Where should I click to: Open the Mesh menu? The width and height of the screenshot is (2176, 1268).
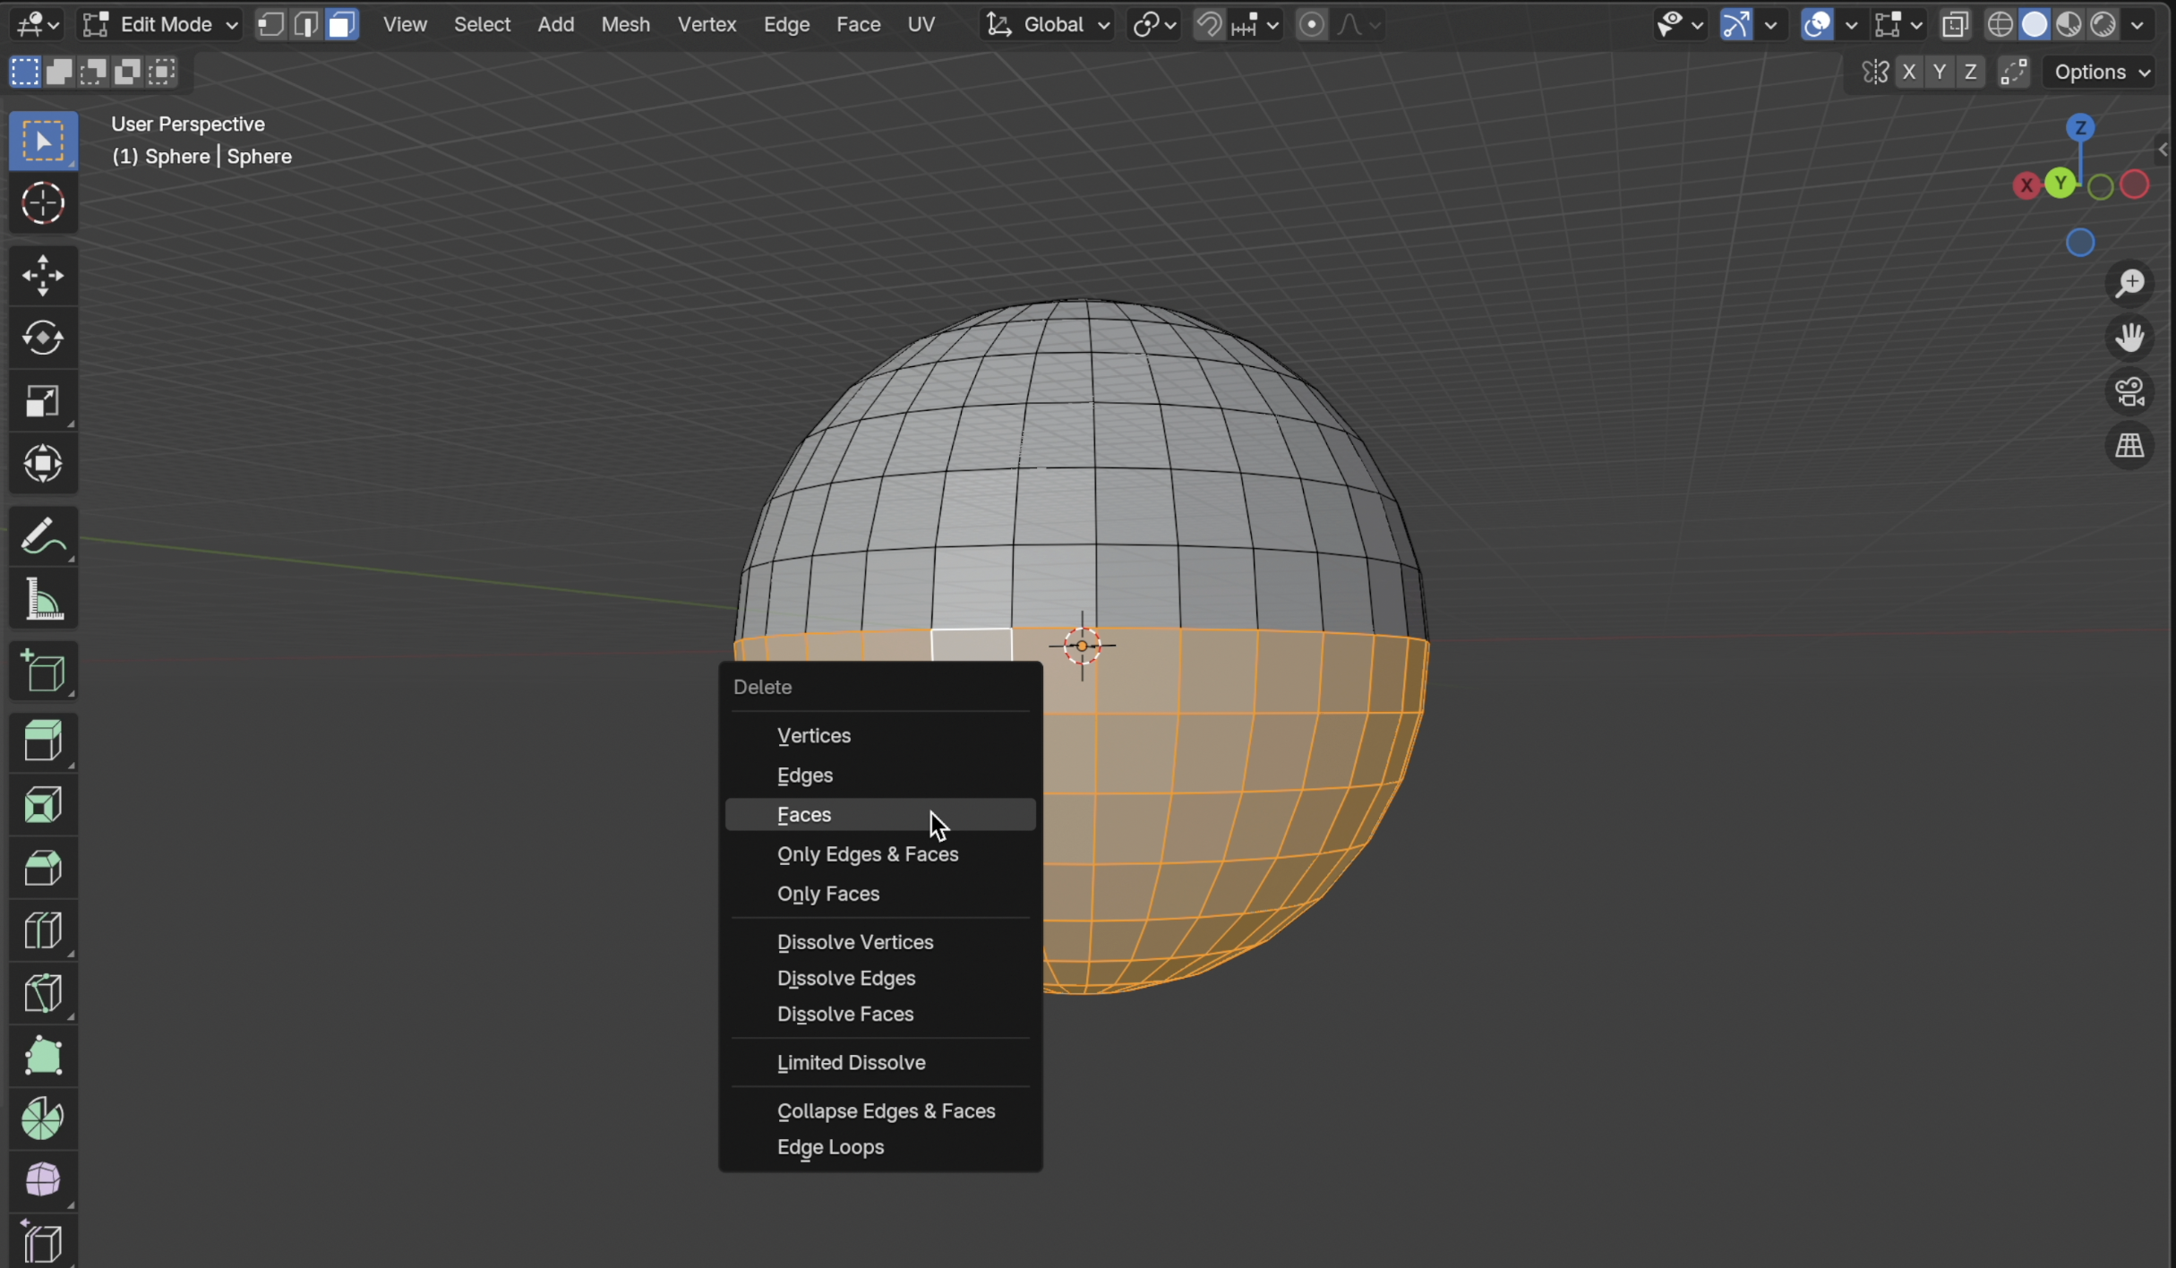625,24
